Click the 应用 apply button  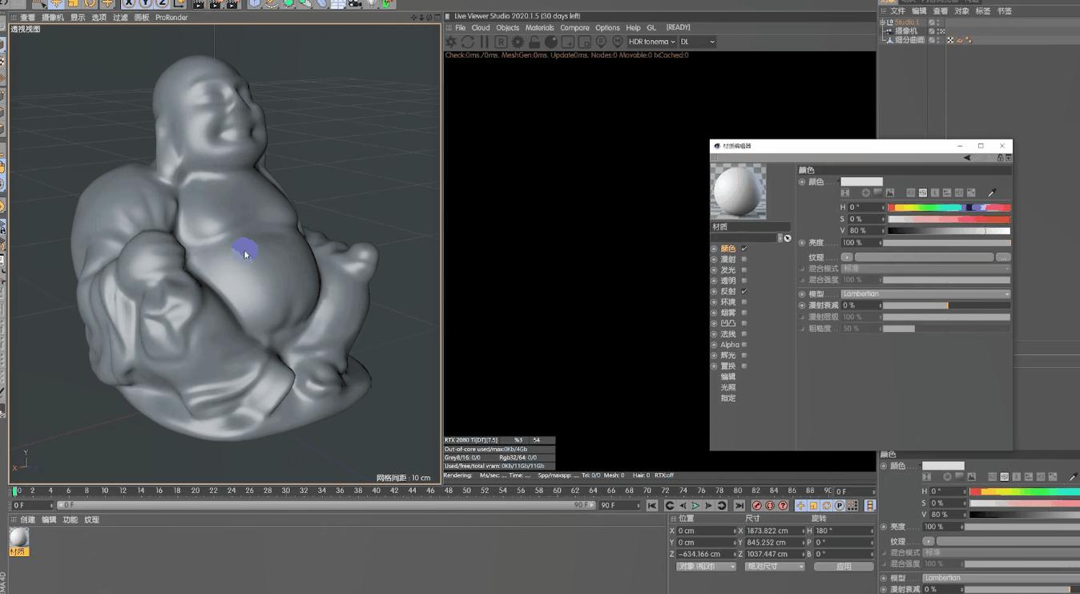tap(844, 567)
